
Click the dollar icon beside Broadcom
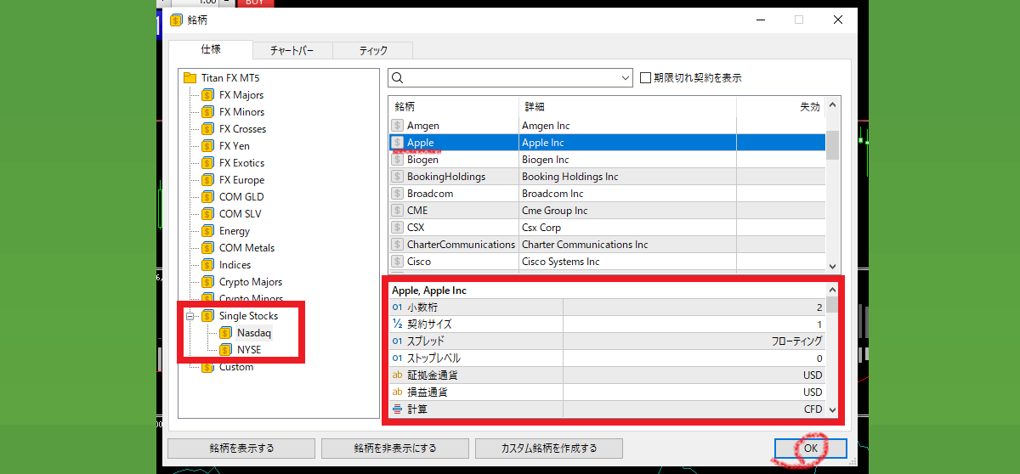(x=398, y=194)
